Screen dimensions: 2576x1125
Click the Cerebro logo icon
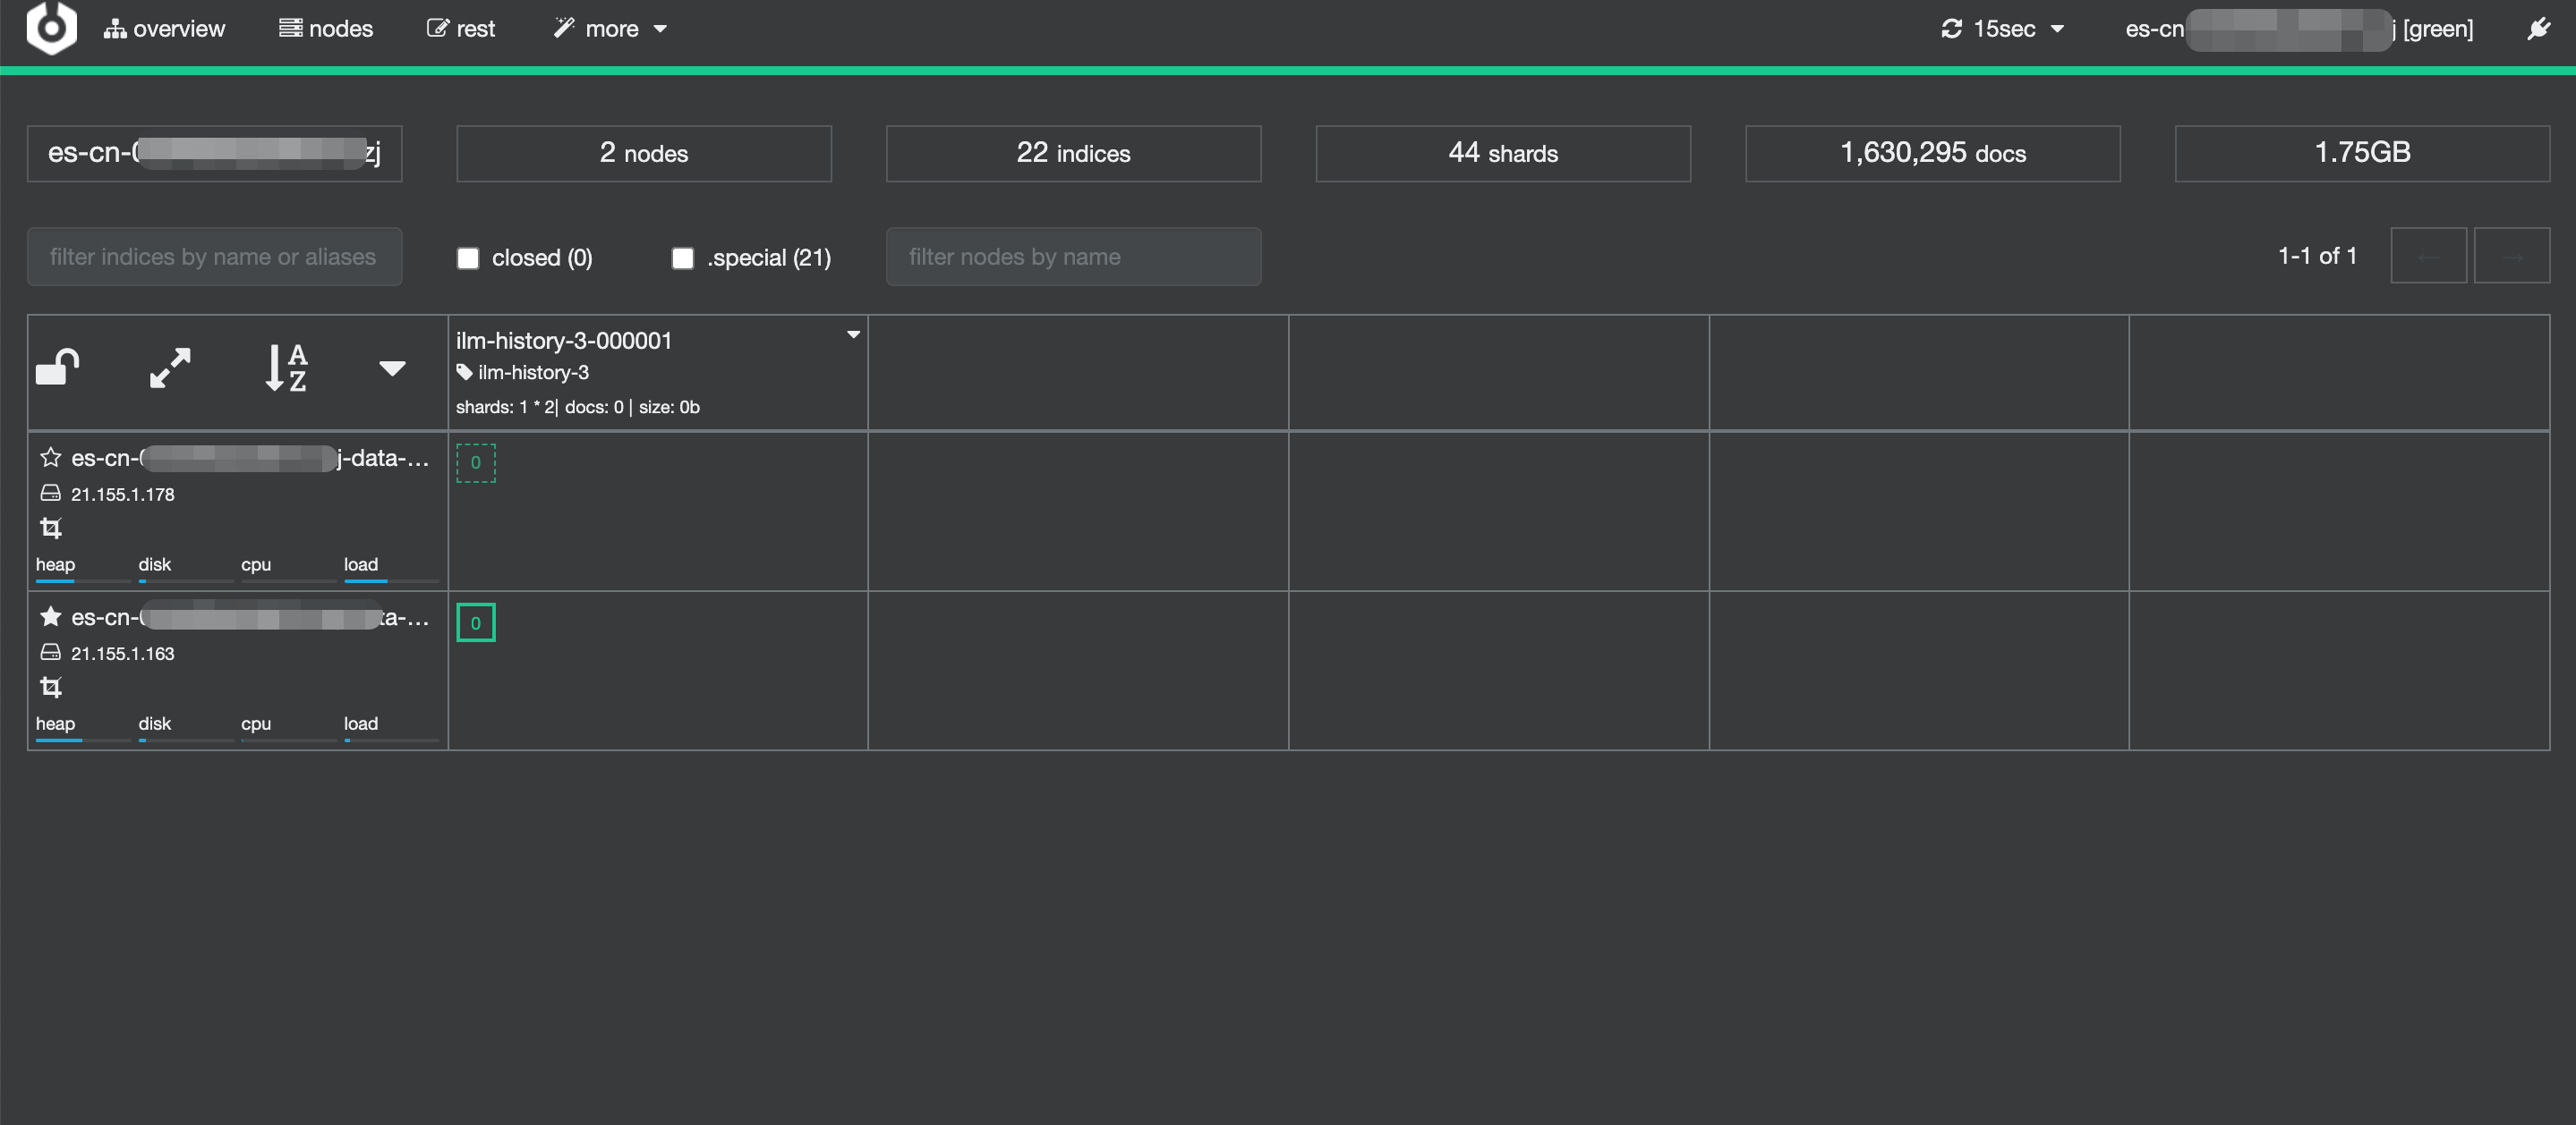point(51,27)
